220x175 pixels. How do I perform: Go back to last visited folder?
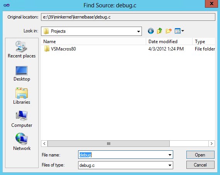151,31
